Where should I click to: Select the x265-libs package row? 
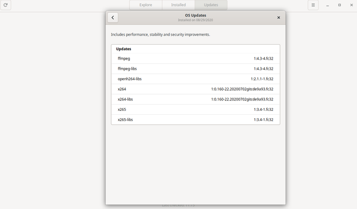point(196,120)
